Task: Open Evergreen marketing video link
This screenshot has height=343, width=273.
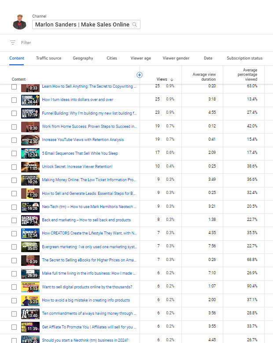Action: (89, 247)
